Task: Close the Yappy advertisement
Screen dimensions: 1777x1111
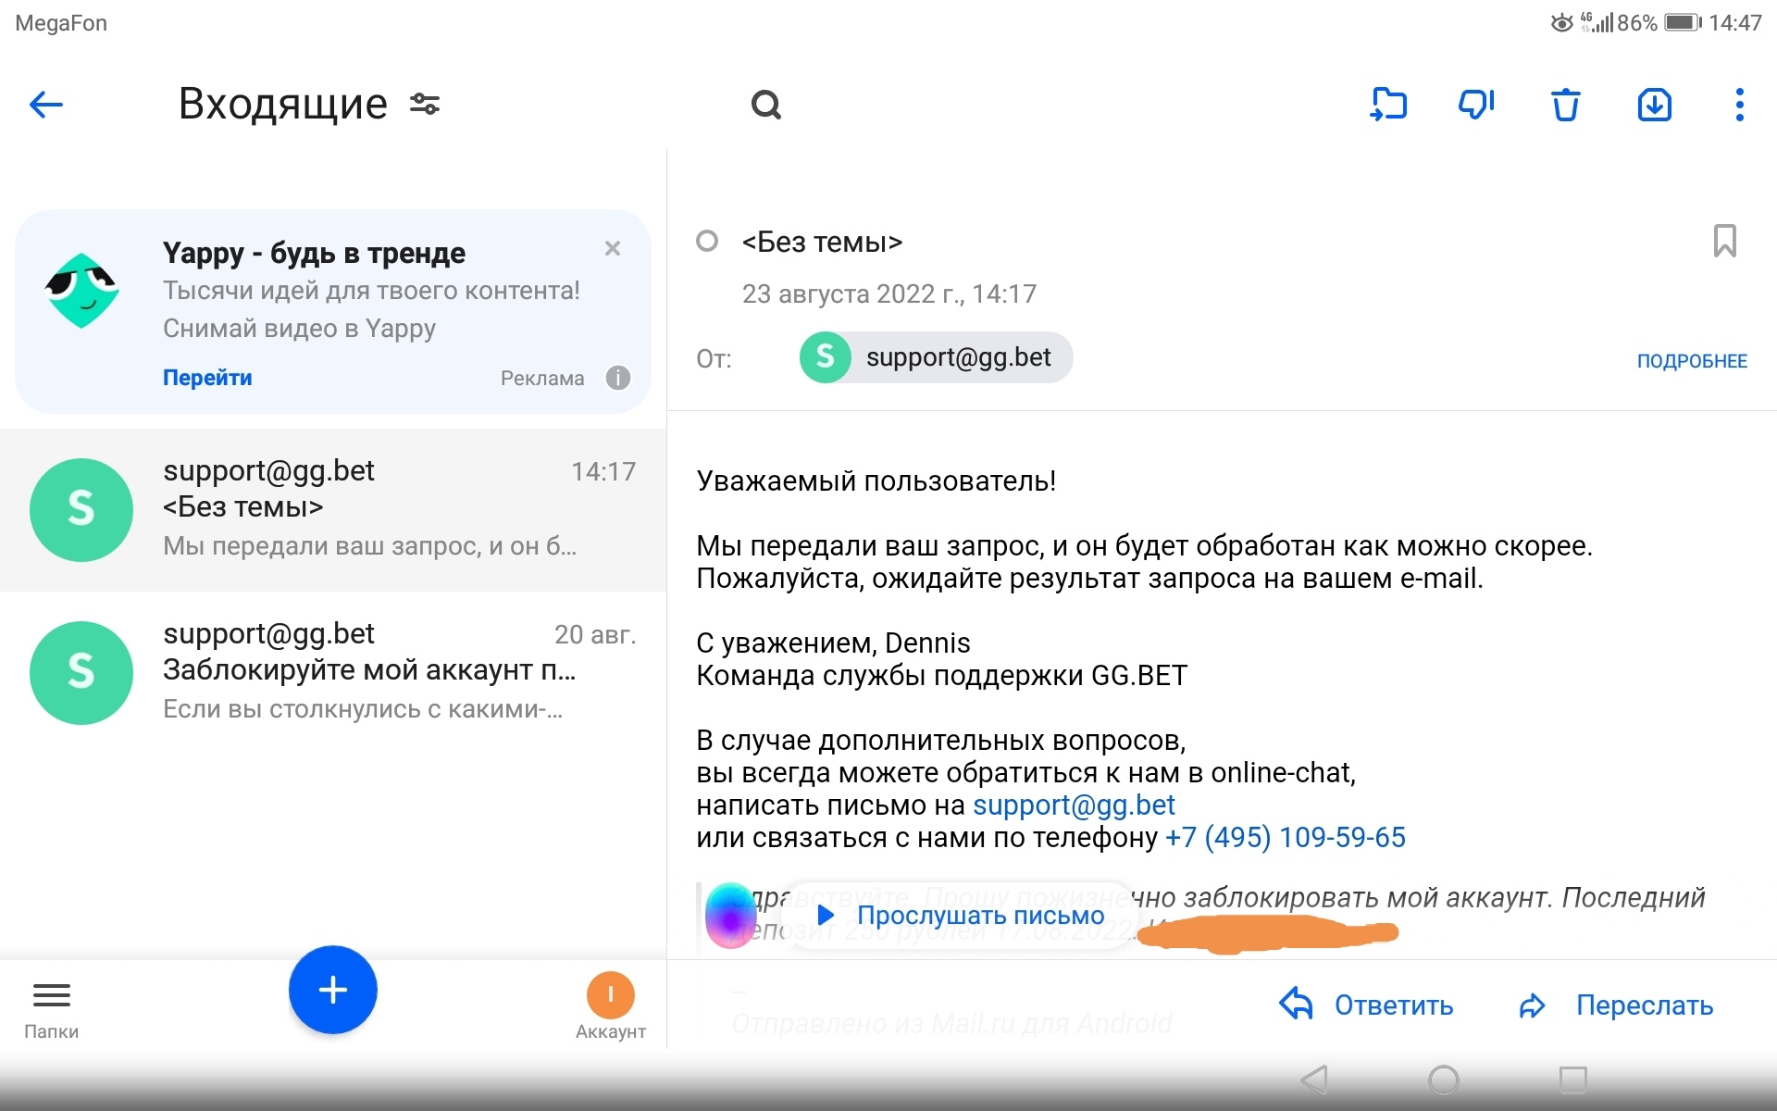Action: coord(613,248)
